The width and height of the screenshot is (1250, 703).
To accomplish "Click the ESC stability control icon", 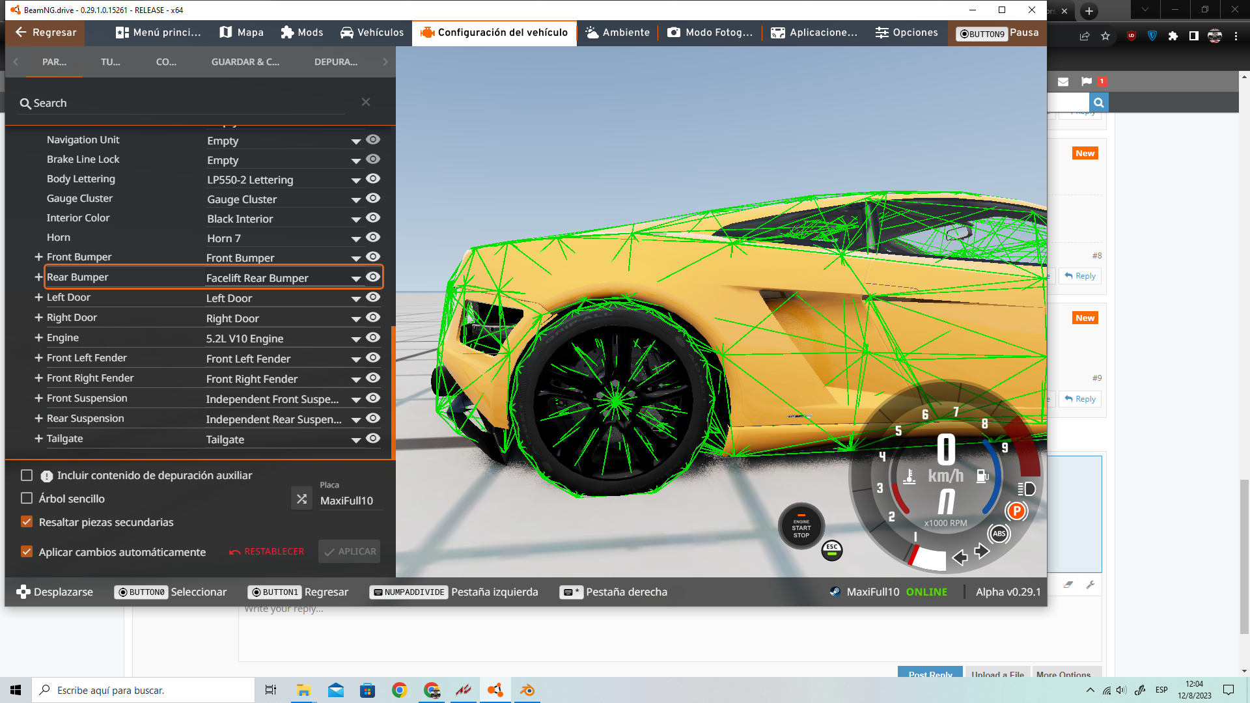I will click(x=832, y=551).
